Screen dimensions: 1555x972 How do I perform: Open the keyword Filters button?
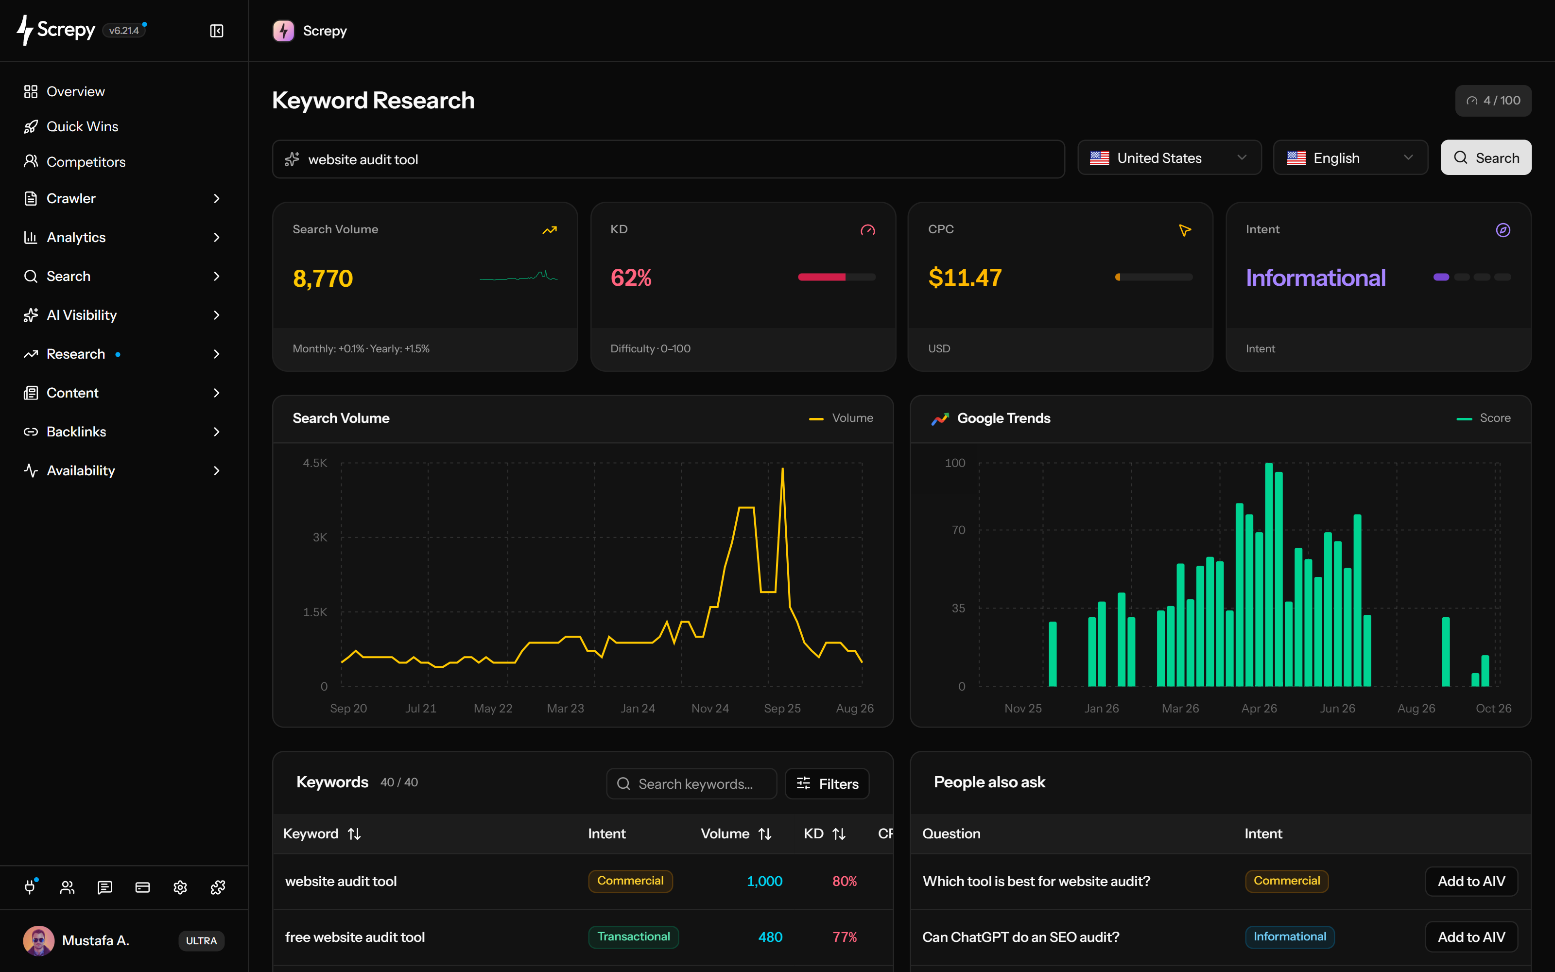coord(827,783)
